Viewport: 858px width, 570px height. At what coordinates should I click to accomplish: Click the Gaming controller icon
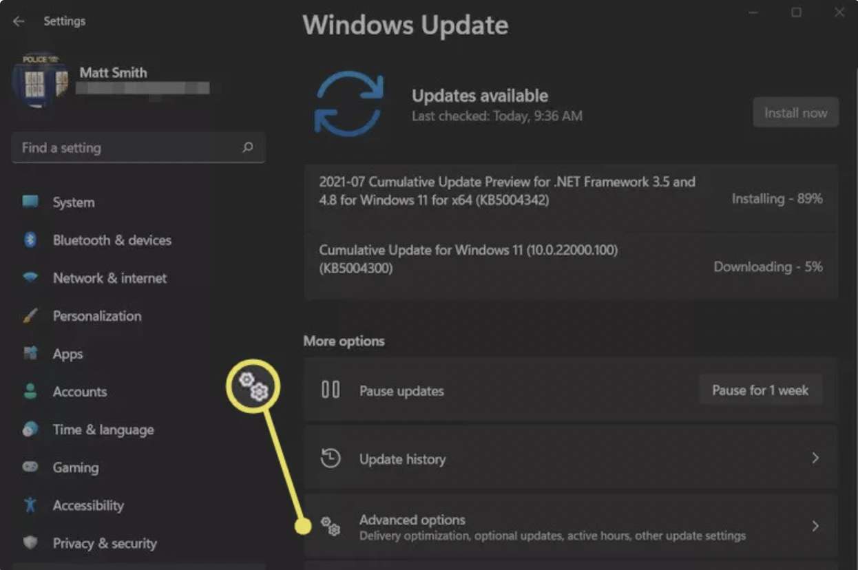click(x=30, y=467)
